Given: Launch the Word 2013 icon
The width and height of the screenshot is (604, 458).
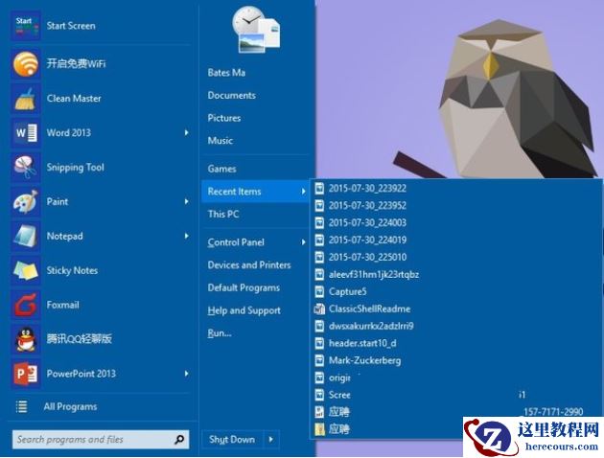Looking at the screenshot, I should point(26,133).
